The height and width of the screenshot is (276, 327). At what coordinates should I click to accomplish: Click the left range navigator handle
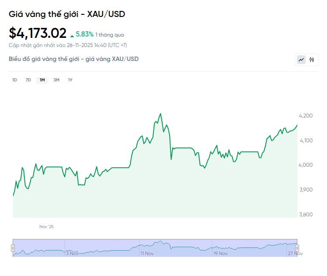[x=13, y=248]
